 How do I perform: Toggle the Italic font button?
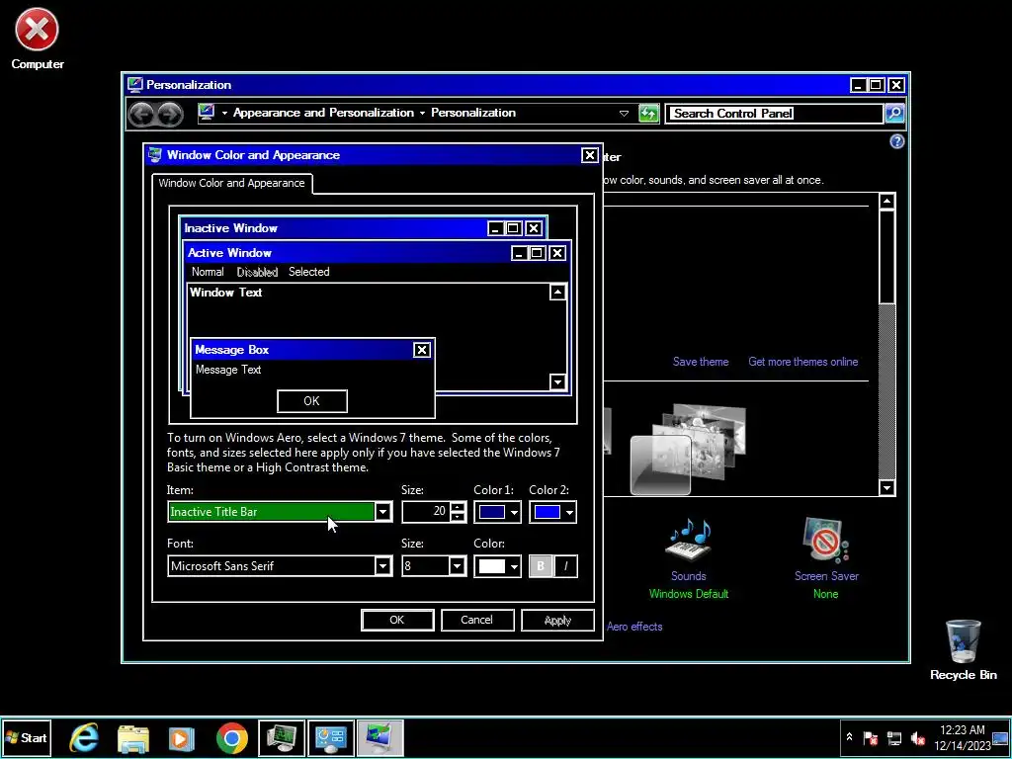(x=565, y=566)
